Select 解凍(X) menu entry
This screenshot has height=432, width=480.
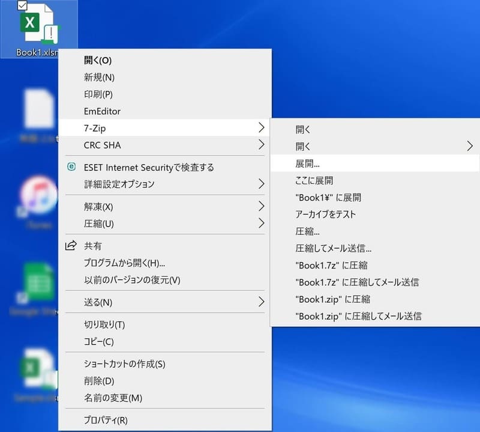coord(165,207)
